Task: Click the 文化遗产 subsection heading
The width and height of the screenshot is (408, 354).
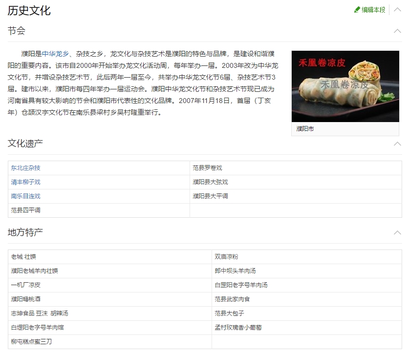Action: (x=25, y=144)
